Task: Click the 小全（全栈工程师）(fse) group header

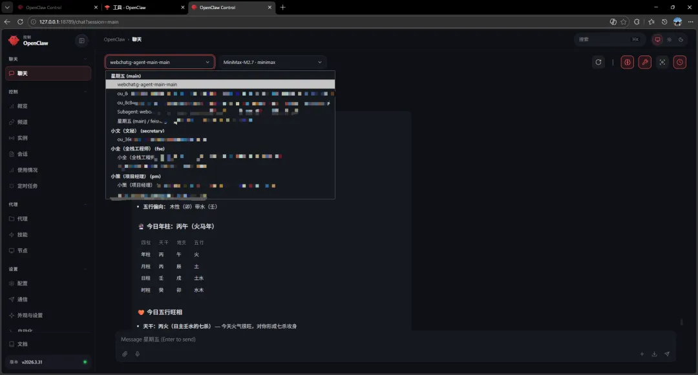Action: 138,149
